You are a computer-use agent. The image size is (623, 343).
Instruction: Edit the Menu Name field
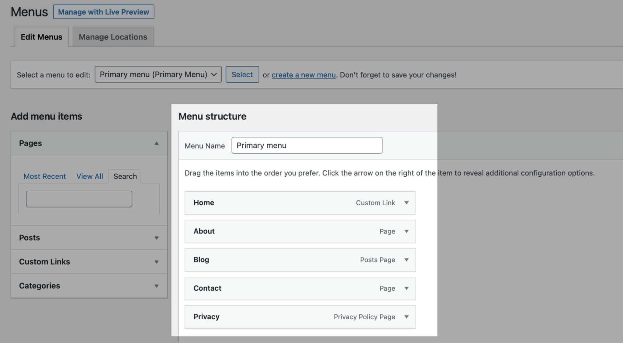click(307, 145)
